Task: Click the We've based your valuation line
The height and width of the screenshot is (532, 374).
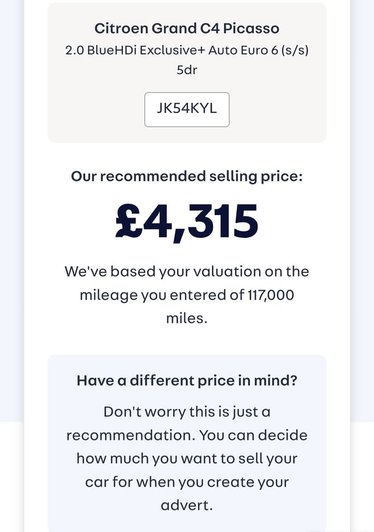Action: tap(186, 271)
